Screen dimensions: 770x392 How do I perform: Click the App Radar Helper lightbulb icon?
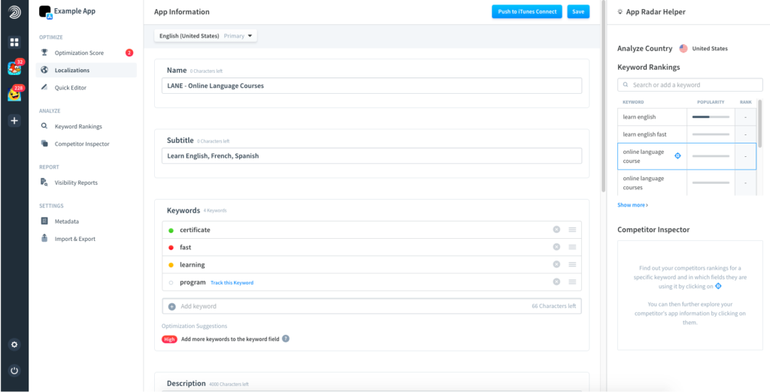click(x=620, y=12)
